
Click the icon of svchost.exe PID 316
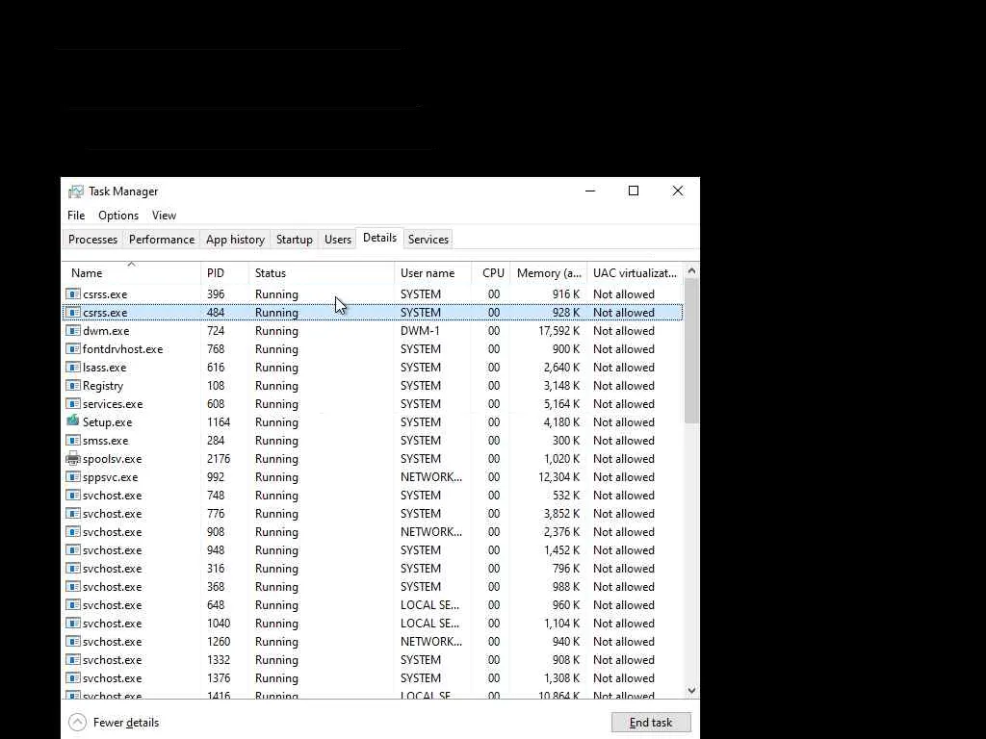click(73, 568)
